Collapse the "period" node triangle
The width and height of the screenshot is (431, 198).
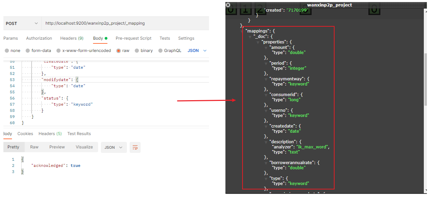point(266,63)
